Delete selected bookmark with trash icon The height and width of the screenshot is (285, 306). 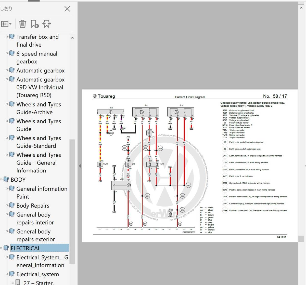point(22,24)
